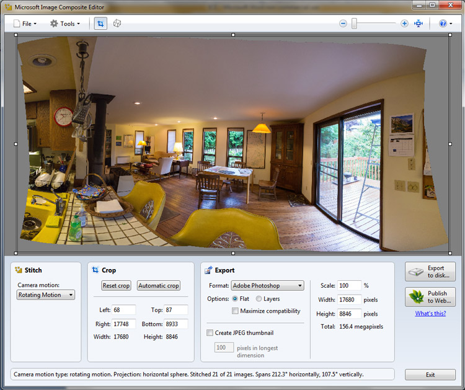
Task: Click the Export panel icon
Action: point(208,270)
